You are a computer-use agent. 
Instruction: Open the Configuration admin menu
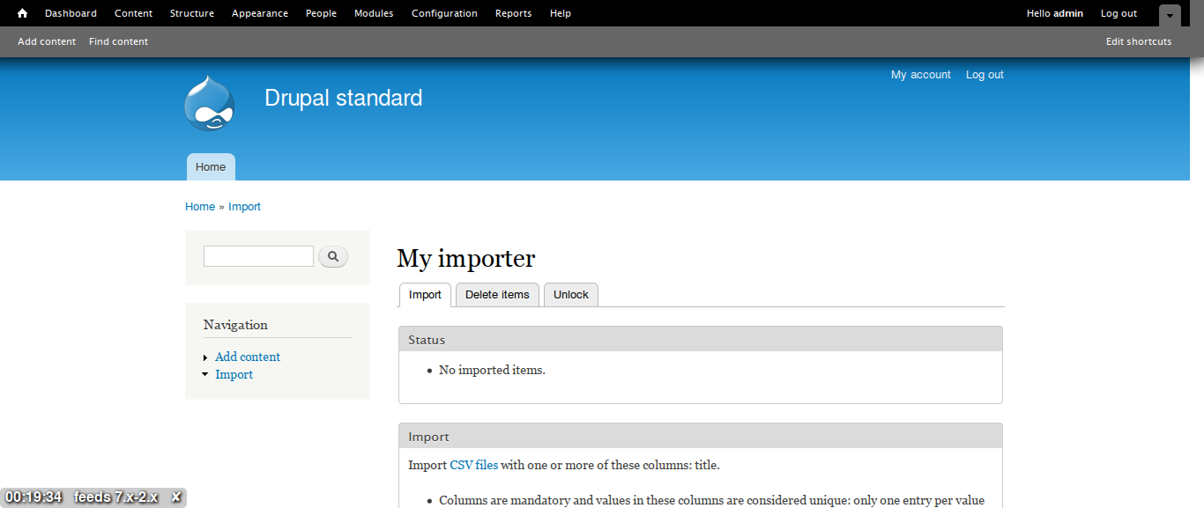[444, 13]
